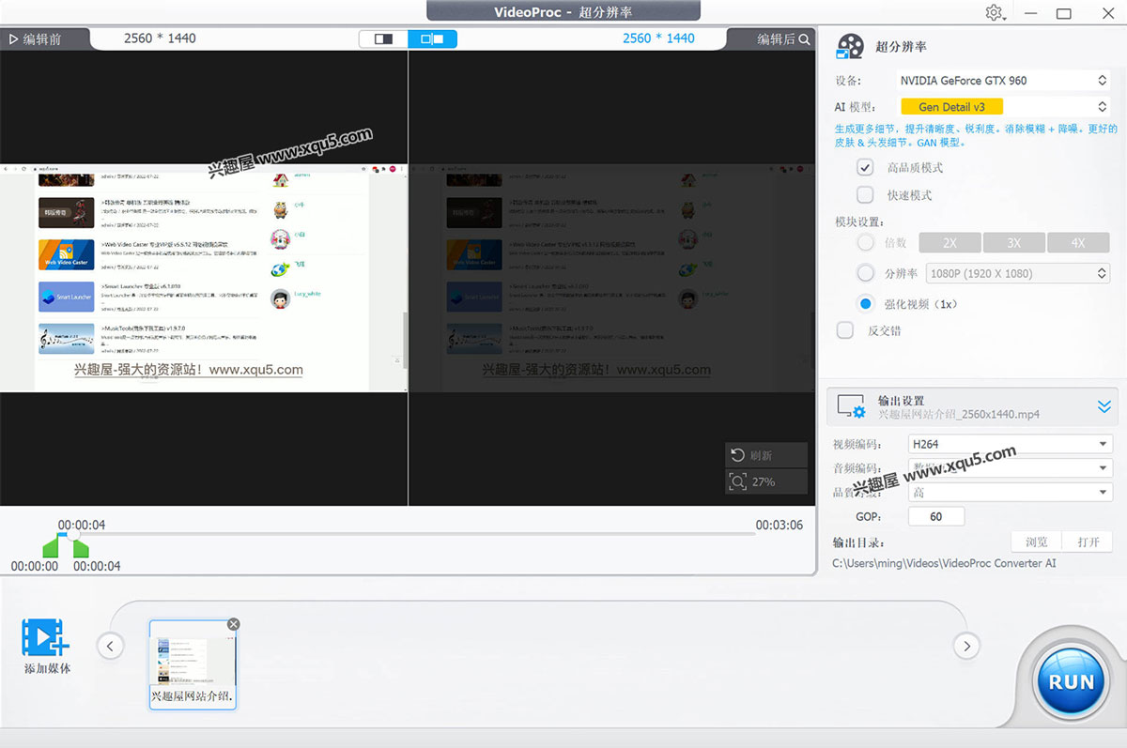Collapse the 输出设置 section with double chevron
The width and height of the screenshot is (1127, 748).
[x=1104, y=407]
